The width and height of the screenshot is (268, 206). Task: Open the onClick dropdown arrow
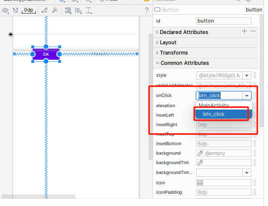[247, 95]
